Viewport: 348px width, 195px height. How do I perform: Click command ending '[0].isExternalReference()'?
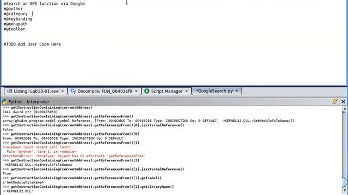(x=94, y=125)
